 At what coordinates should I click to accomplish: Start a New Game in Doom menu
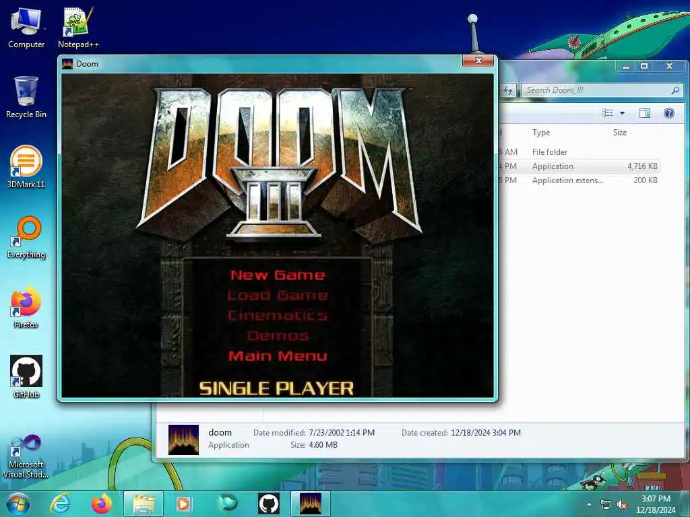pyautogui.click(x=278, y=275)
